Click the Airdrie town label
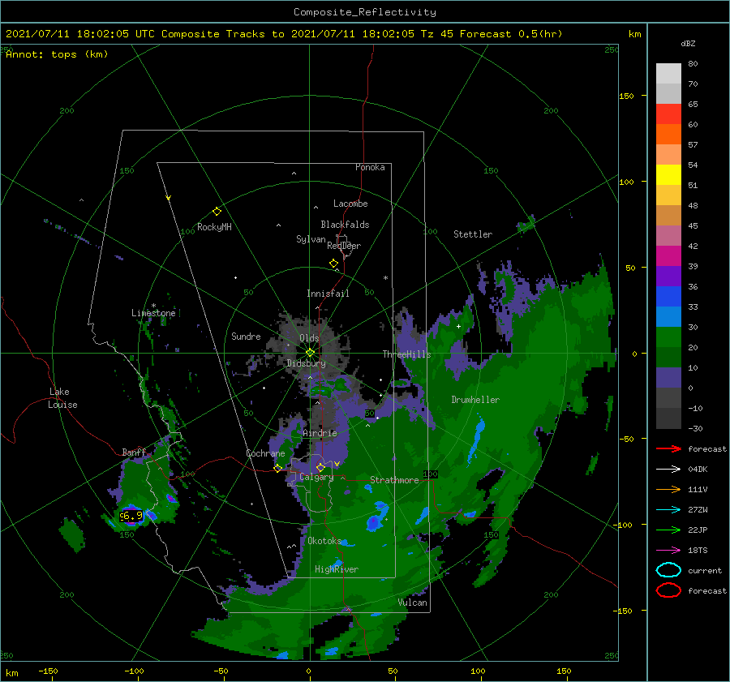The width and height of the screenshot is (730, 682). click(x=320, y=433)
